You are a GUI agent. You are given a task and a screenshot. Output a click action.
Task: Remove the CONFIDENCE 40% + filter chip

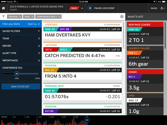pos(59,17)
